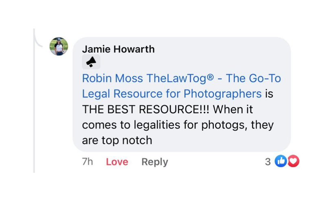Screen dimensions: 329x207
Task: Click the vertical comment thread line
Action: [34, 101]
